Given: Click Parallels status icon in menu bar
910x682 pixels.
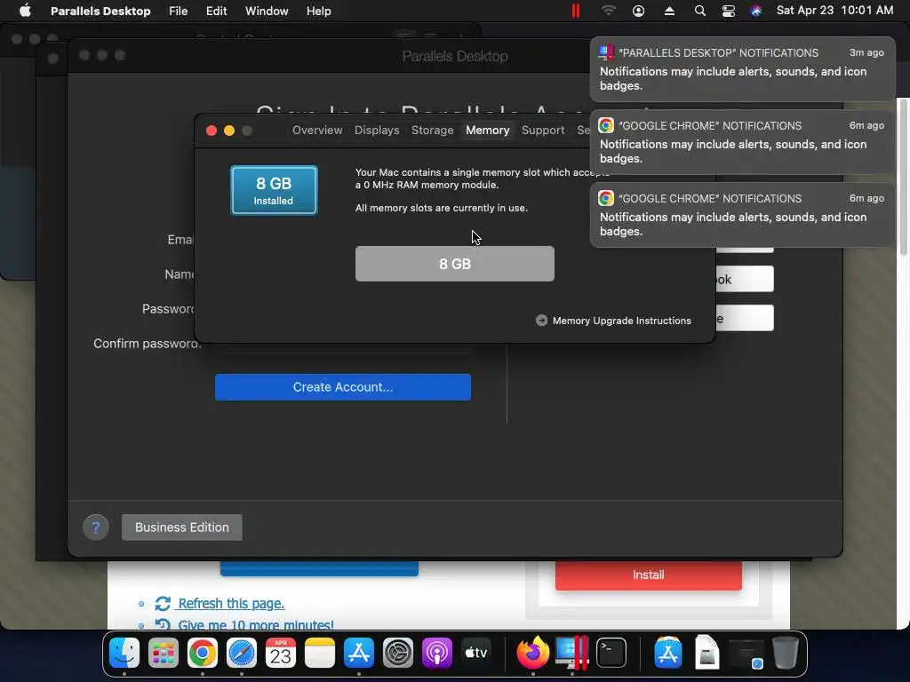Looking at the screenshot, I should [x=576, y=11].
